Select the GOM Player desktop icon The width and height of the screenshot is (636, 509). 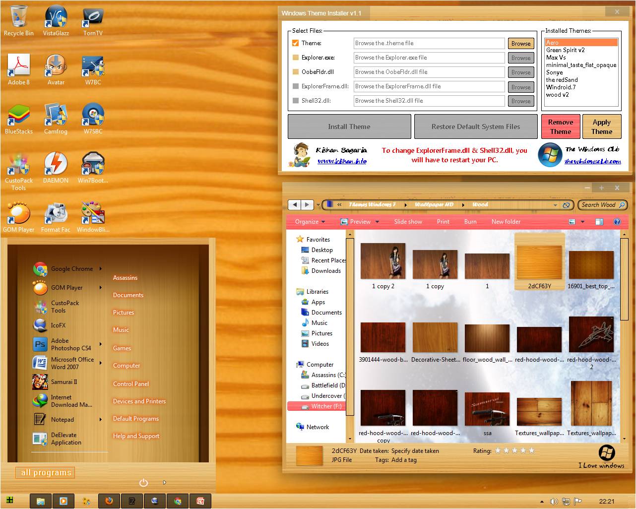19,217
